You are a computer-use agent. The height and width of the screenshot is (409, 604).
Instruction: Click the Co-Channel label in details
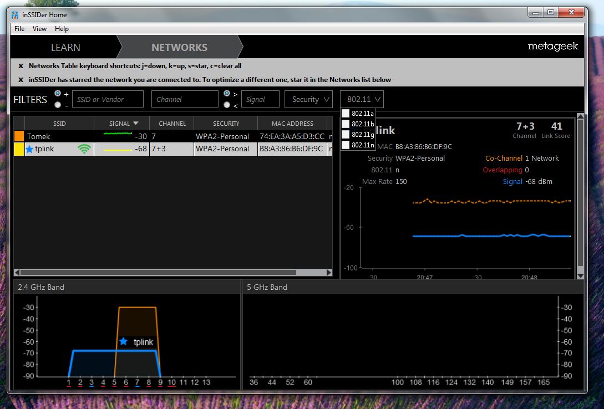coord(504,158)
